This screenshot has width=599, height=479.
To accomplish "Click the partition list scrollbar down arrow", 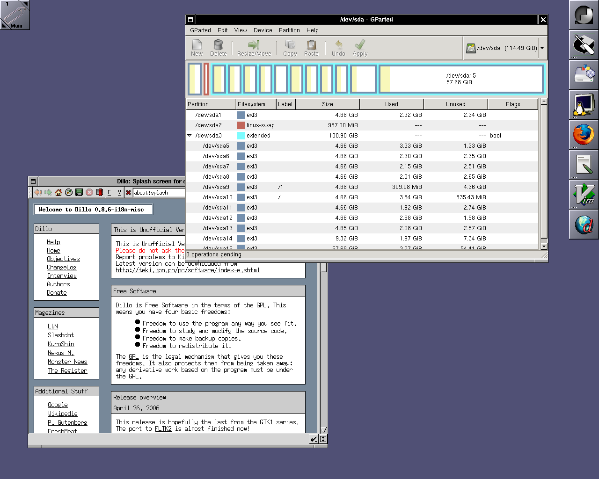I will point(544,247).
